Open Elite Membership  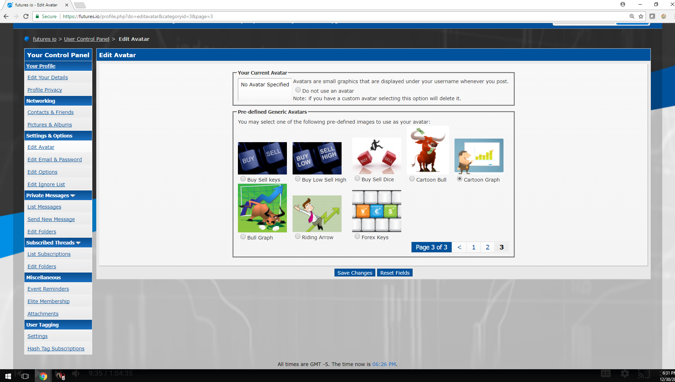tap(49, 301)
